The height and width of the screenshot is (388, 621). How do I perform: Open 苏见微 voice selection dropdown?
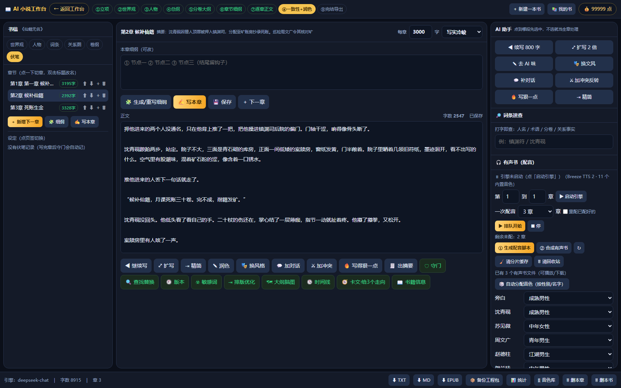click(x=569, y=326)
